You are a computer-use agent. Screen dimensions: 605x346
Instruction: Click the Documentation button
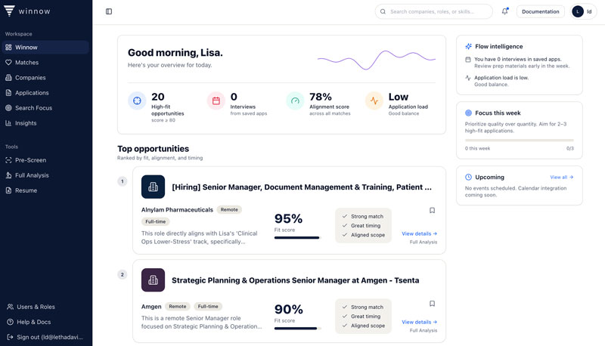pos(540,11)
